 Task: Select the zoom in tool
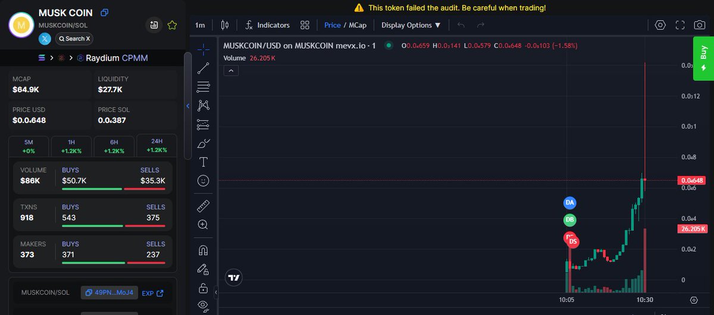203,225
